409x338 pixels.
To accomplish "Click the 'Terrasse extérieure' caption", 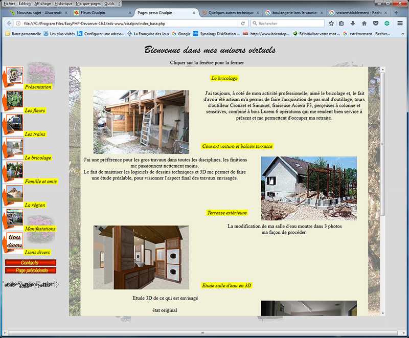I will click(227, 213).
